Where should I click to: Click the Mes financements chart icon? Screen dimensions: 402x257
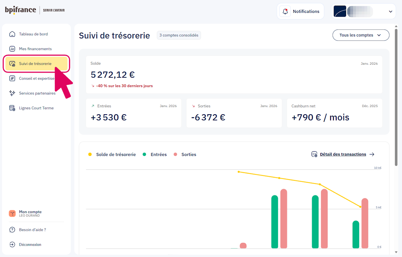pos(12,49)
